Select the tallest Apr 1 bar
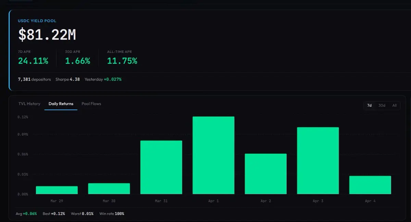 coord(213,155)
